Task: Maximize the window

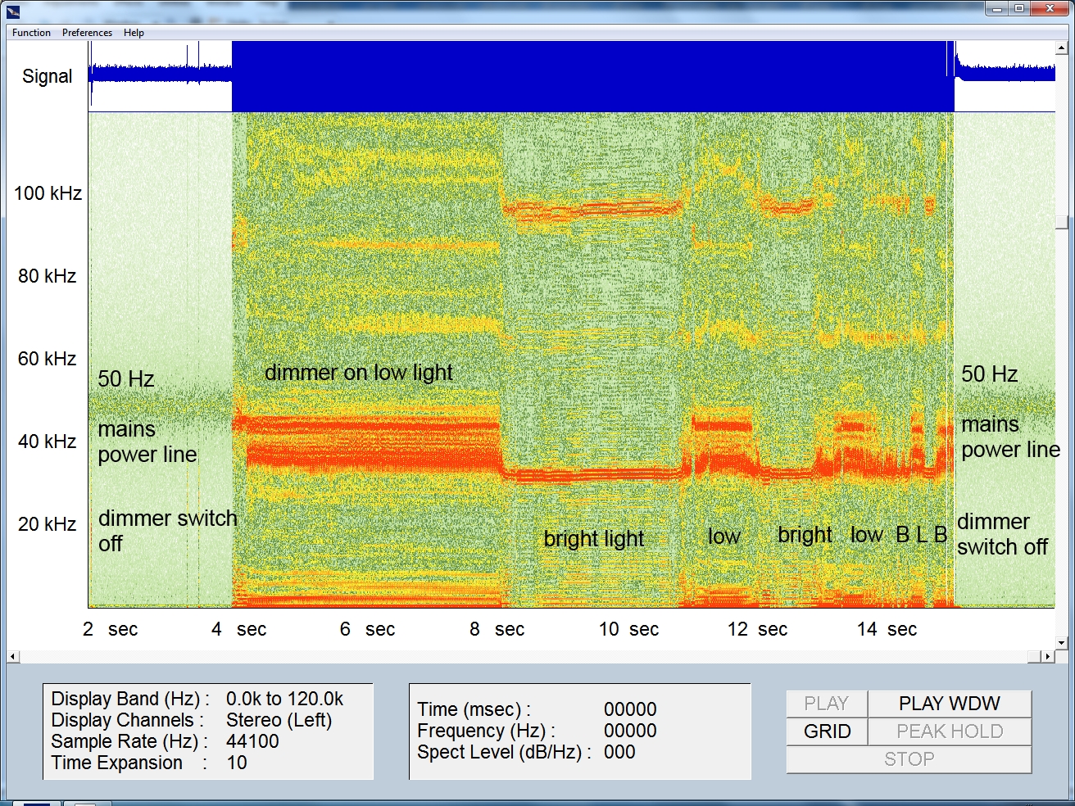Action: click(x=1019, y=9)
